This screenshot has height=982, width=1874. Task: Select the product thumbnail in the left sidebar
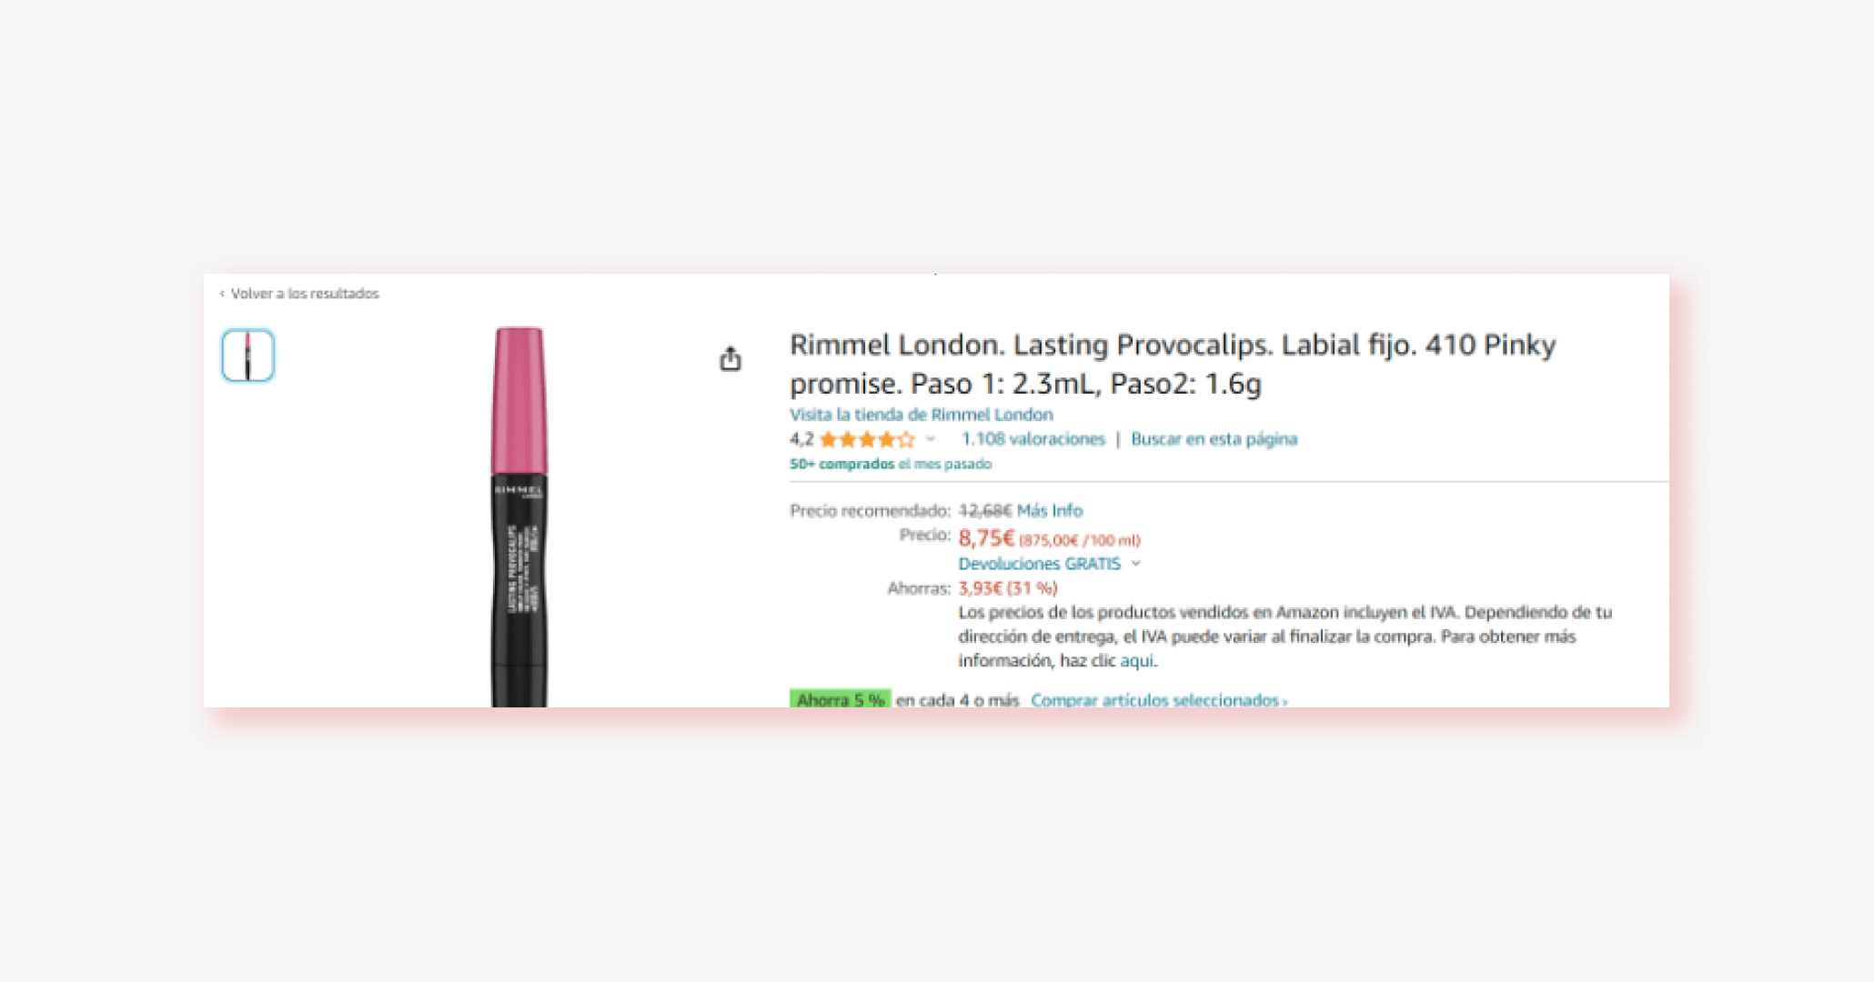coord(247,356)
